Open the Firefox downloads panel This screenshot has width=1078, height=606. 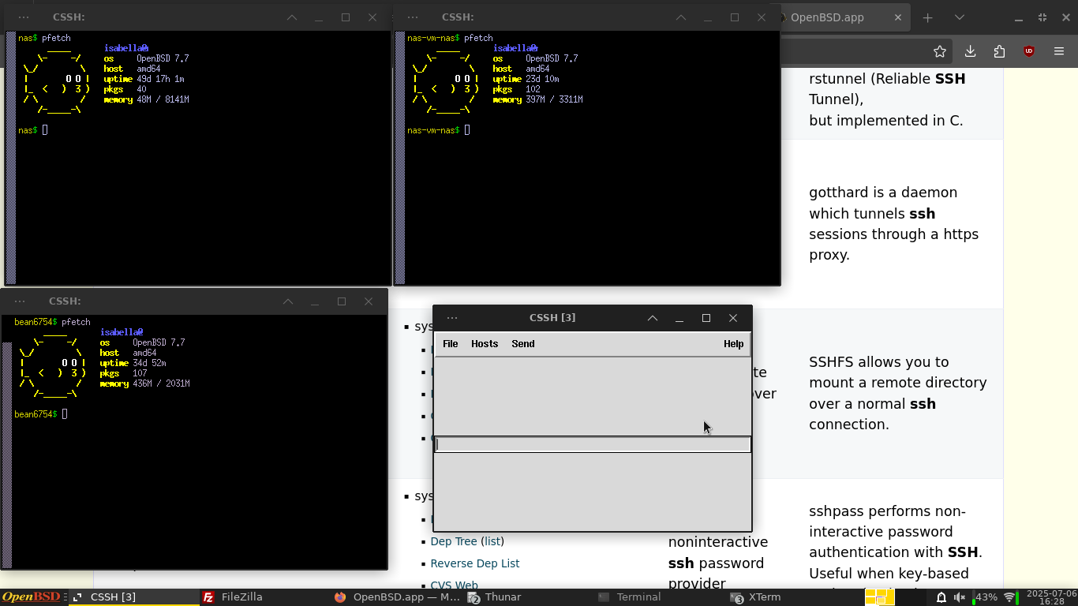(971, 51)
